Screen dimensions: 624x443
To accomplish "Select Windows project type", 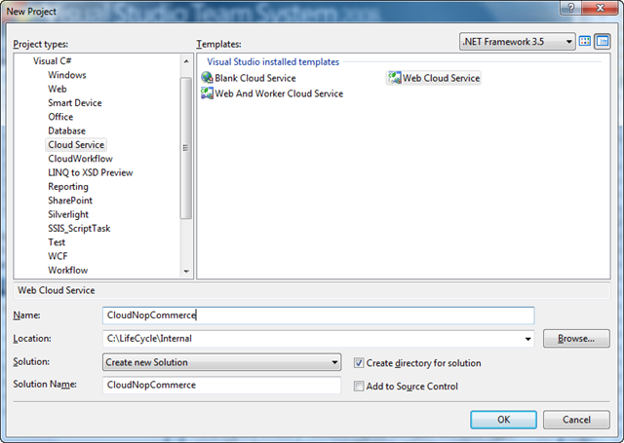I will click(67, 75).
